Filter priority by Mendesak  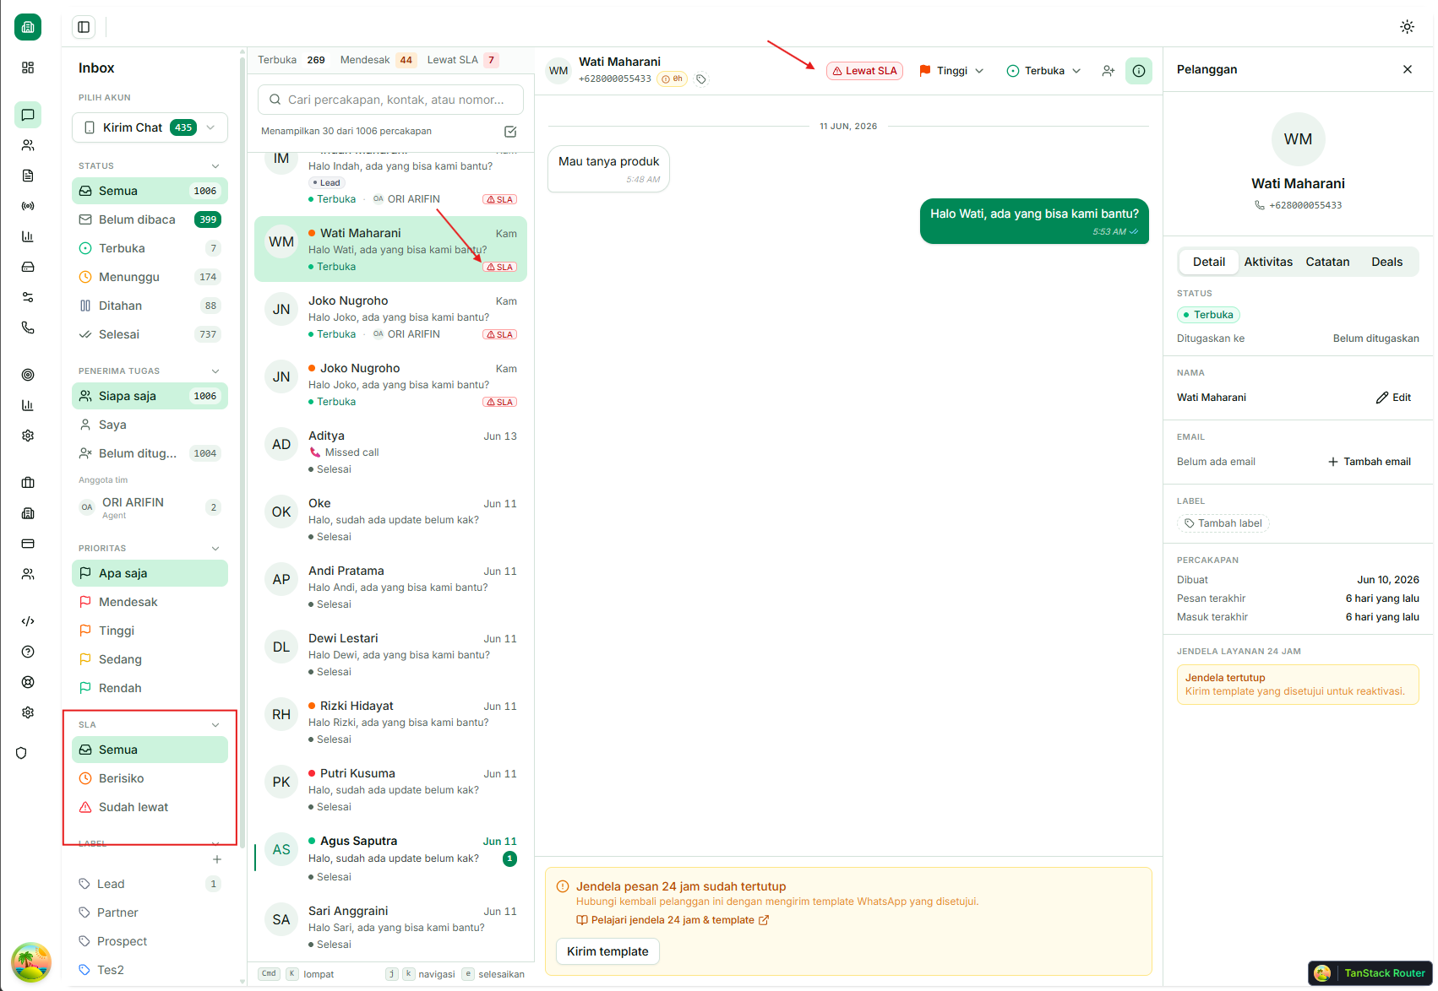(150, 602)
